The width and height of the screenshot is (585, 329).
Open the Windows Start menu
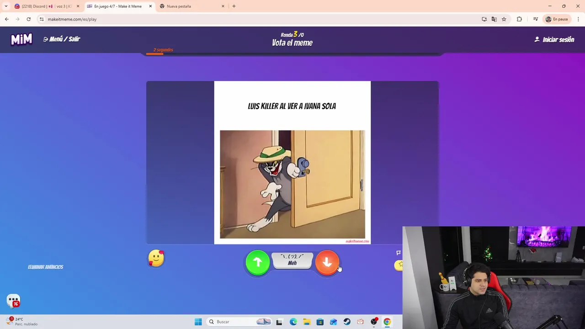point(198,322)
